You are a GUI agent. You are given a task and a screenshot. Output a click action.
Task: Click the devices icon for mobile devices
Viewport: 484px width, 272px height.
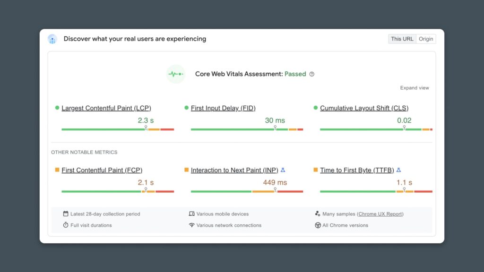click(x=191, y=214)
